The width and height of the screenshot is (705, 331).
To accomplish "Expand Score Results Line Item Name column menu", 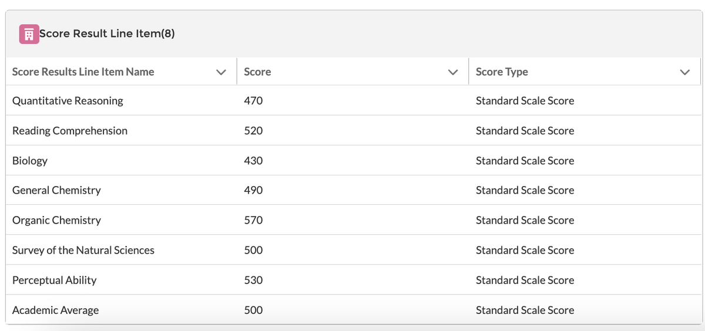I will [x=221, y=72].
